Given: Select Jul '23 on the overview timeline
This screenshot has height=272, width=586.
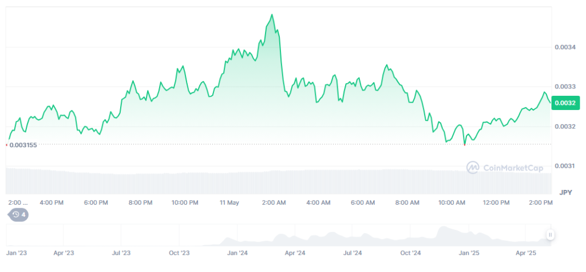Looking at the screenshot, I should coord(121,253).
